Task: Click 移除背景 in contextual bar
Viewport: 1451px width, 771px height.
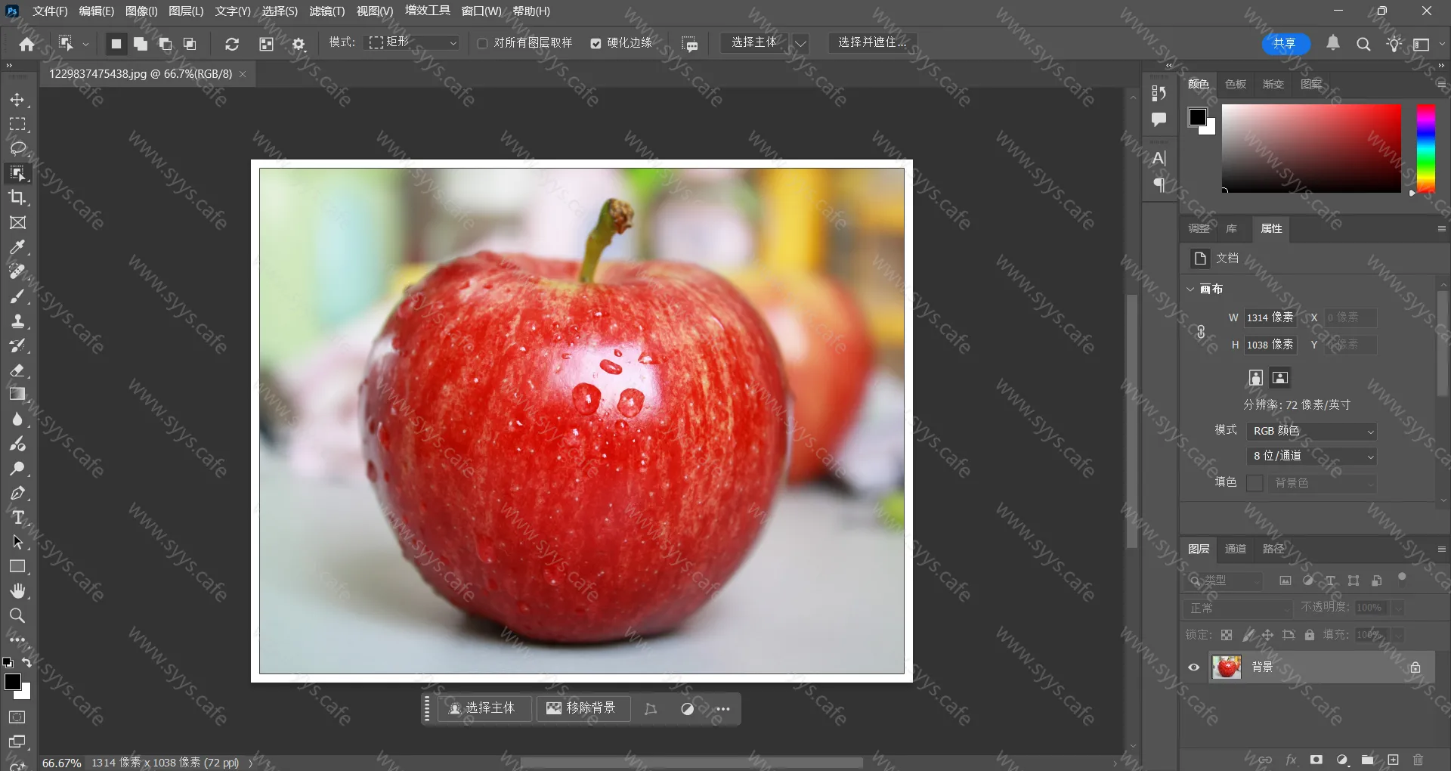Action: (x=582, y=708)
